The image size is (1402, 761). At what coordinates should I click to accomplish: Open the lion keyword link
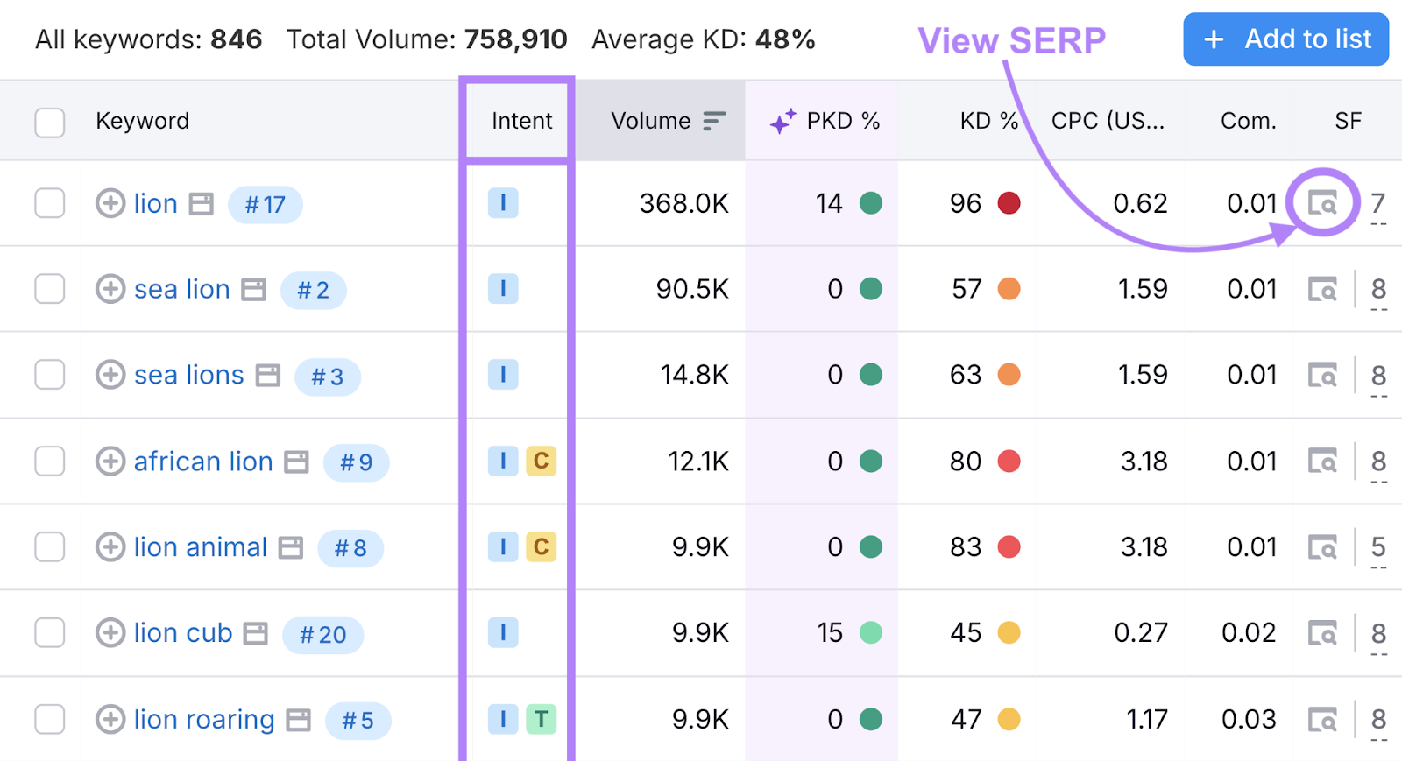pos(156,203)
